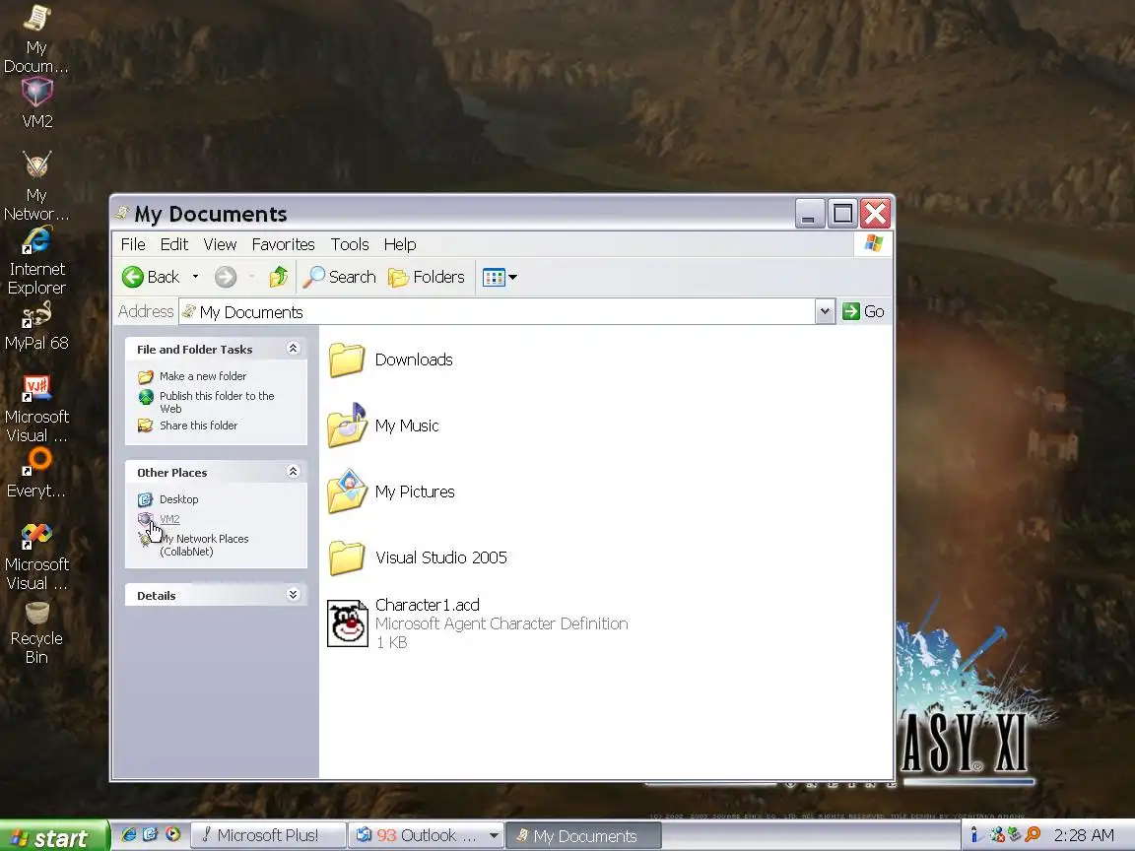
Task: Click the Show Desktop Quick Launch icon
Action: [150, 834]
